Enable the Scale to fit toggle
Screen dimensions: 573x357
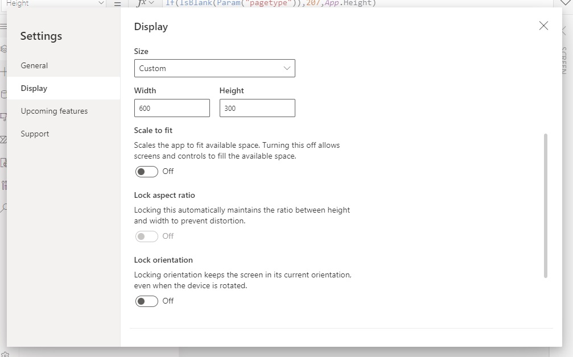(x=146, y=171)
